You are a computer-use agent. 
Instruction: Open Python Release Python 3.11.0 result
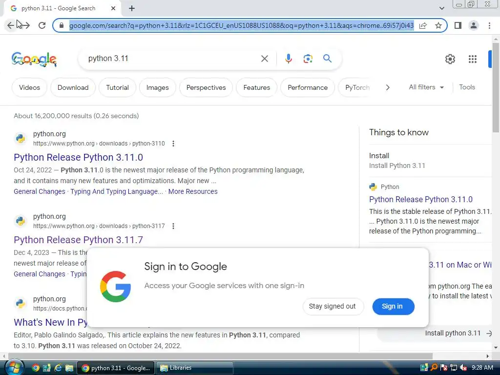pyautogui.click(x=78, y=157)
